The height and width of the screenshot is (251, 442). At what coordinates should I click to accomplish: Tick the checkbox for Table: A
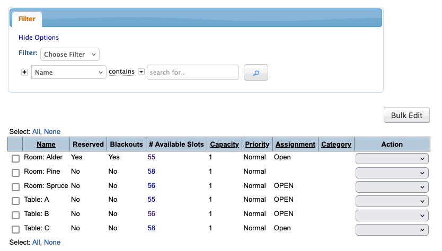[15, 201]
